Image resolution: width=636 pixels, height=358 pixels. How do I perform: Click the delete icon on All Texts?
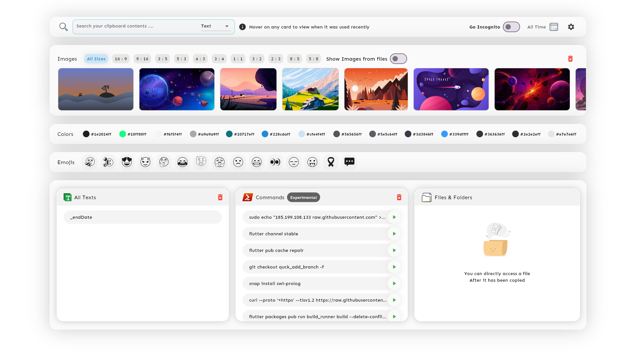[220, 197]
